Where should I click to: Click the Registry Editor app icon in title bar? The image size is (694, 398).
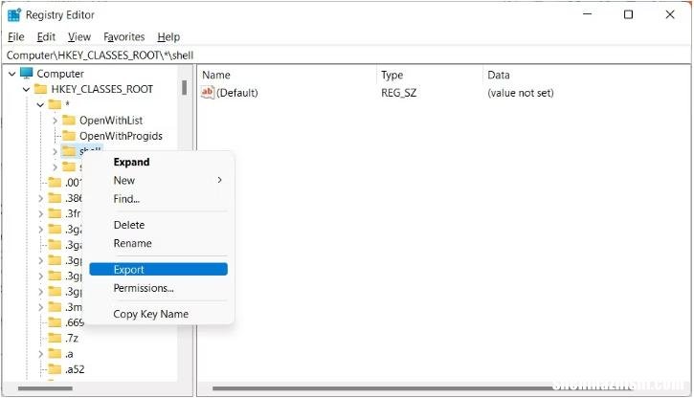14,14
